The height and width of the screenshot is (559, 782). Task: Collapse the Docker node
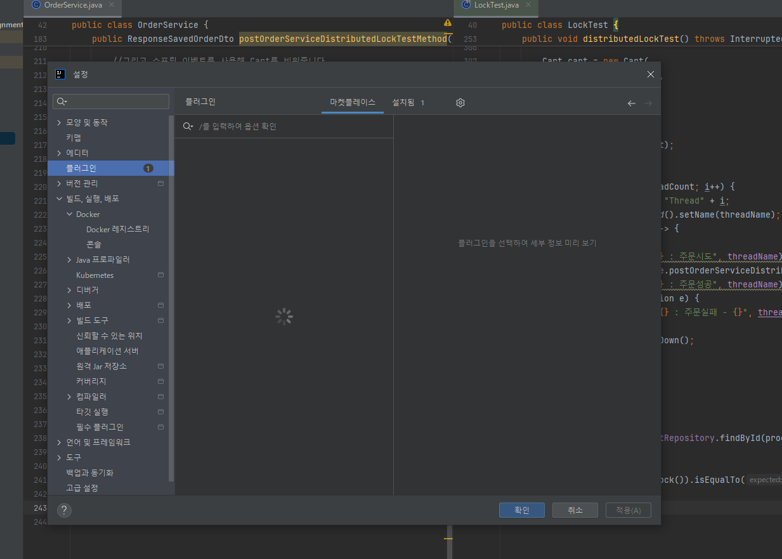[x=69, y=214]
